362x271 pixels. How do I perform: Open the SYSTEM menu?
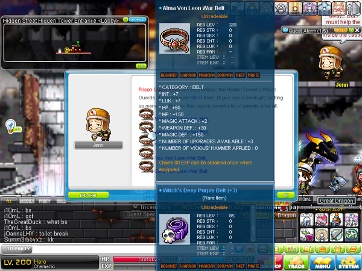click(348, 262)
